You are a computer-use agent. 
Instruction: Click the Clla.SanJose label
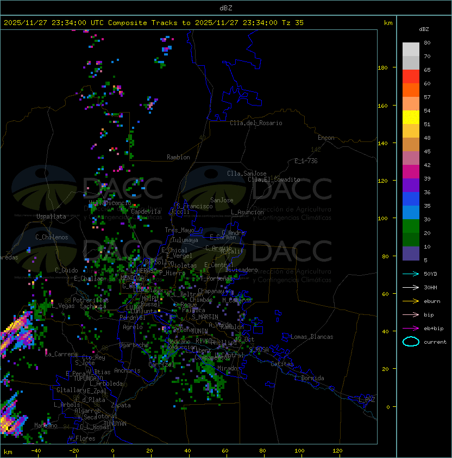click(247, 174)
